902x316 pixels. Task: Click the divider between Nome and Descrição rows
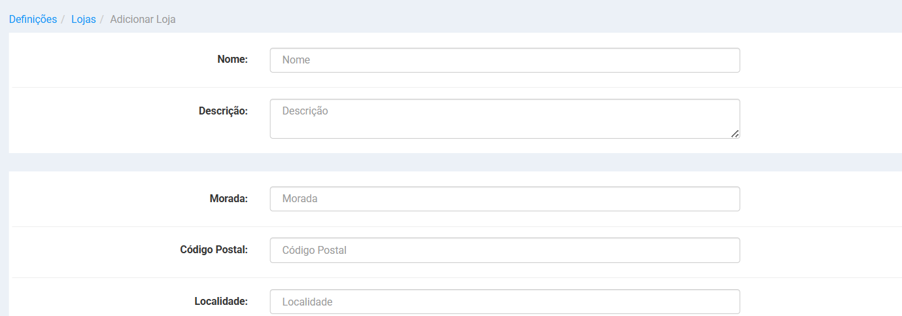point(457,87)
